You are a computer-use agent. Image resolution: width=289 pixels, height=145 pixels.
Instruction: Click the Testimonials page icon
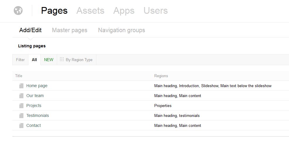(x=21, y=115)
